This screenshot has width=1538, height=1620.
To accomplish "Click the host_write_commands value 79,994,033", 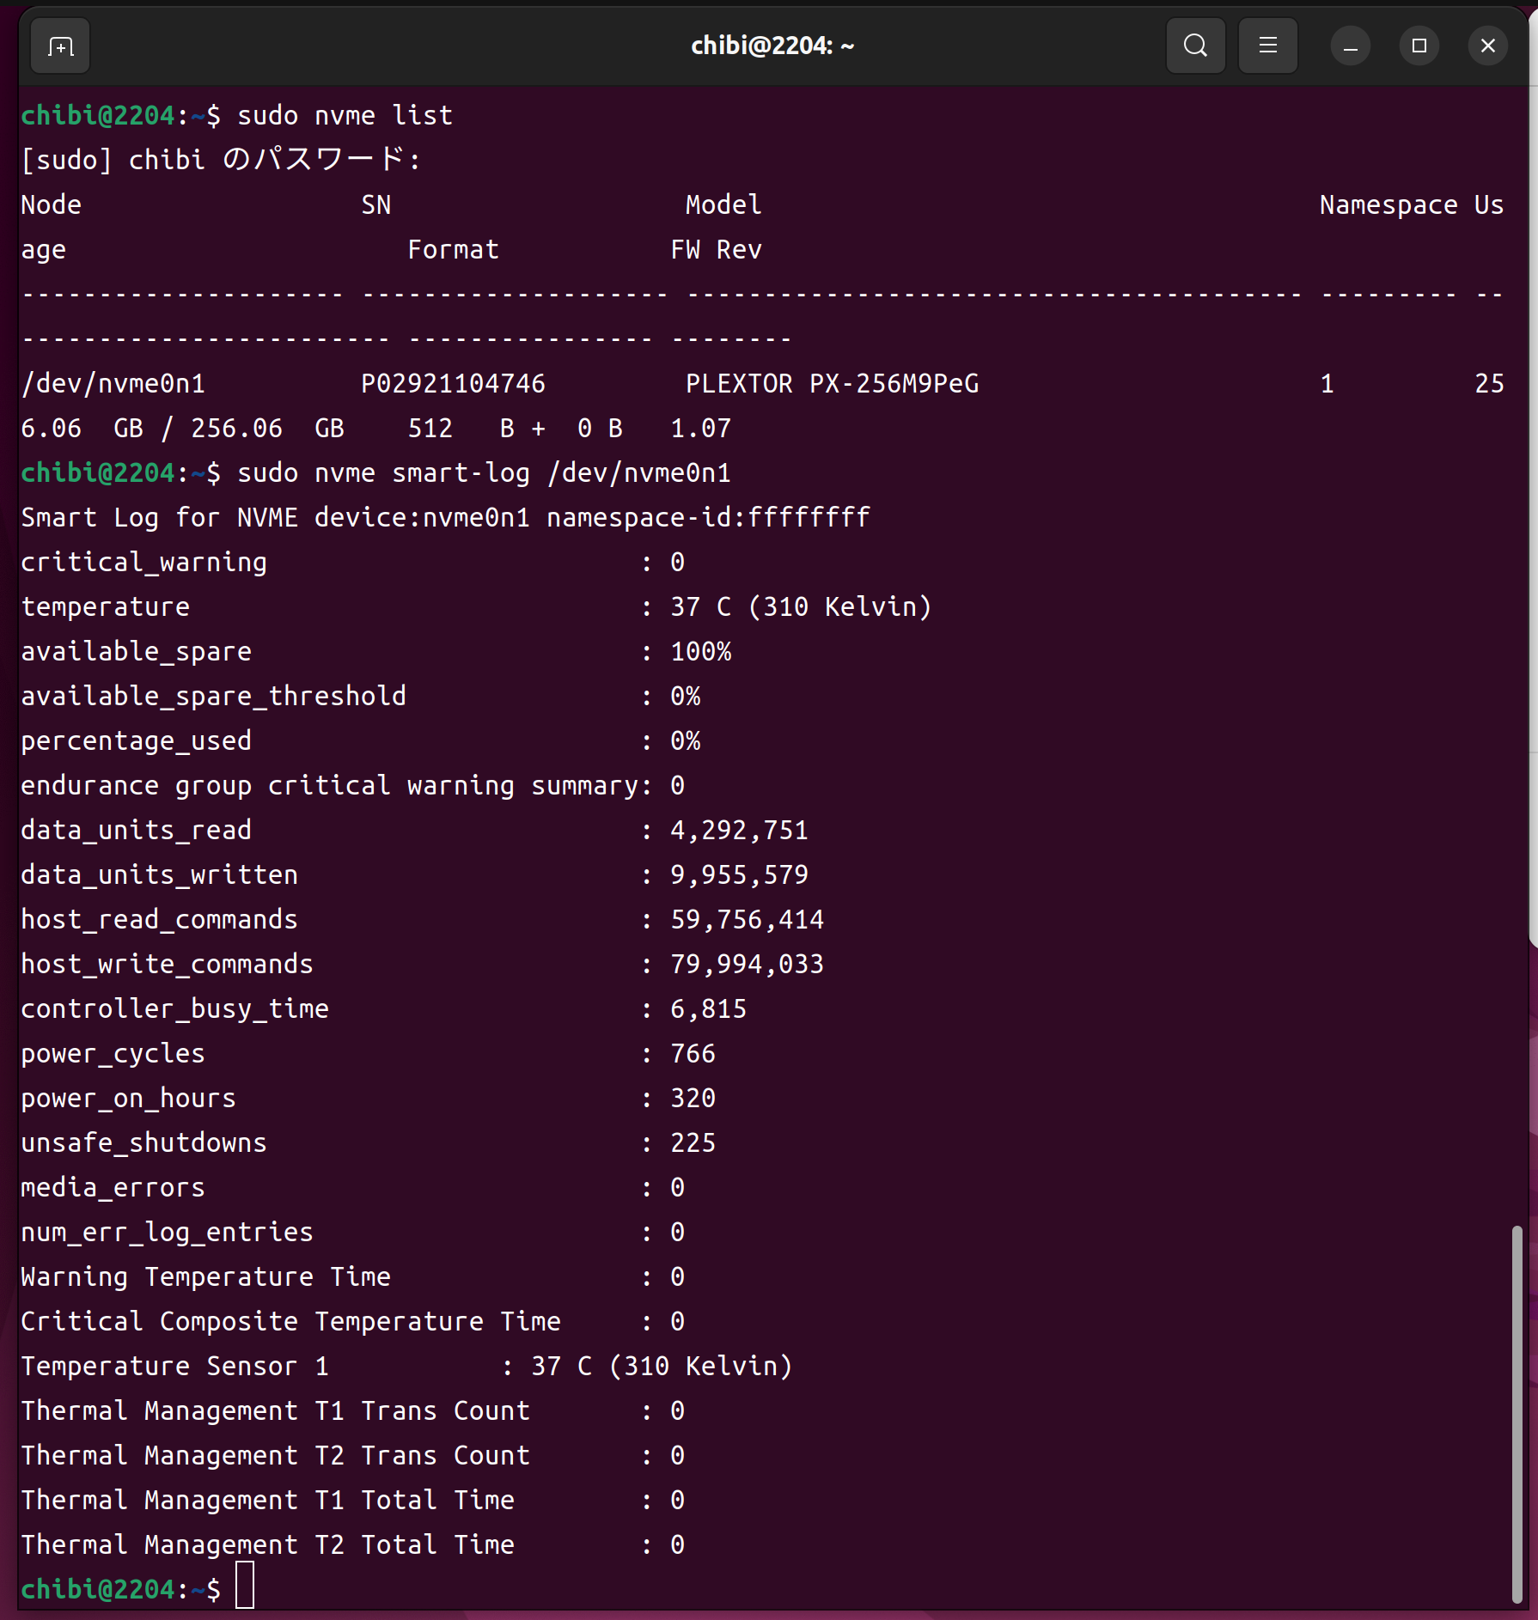I will [x=747, y=965].
